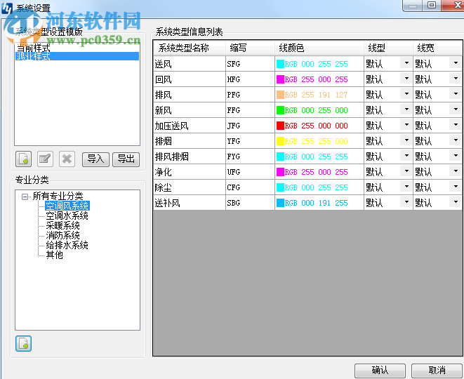Click the add category icon under the 专业分类 tree
The width and height of the screenshot is (464, 379).
coord(23,344)
